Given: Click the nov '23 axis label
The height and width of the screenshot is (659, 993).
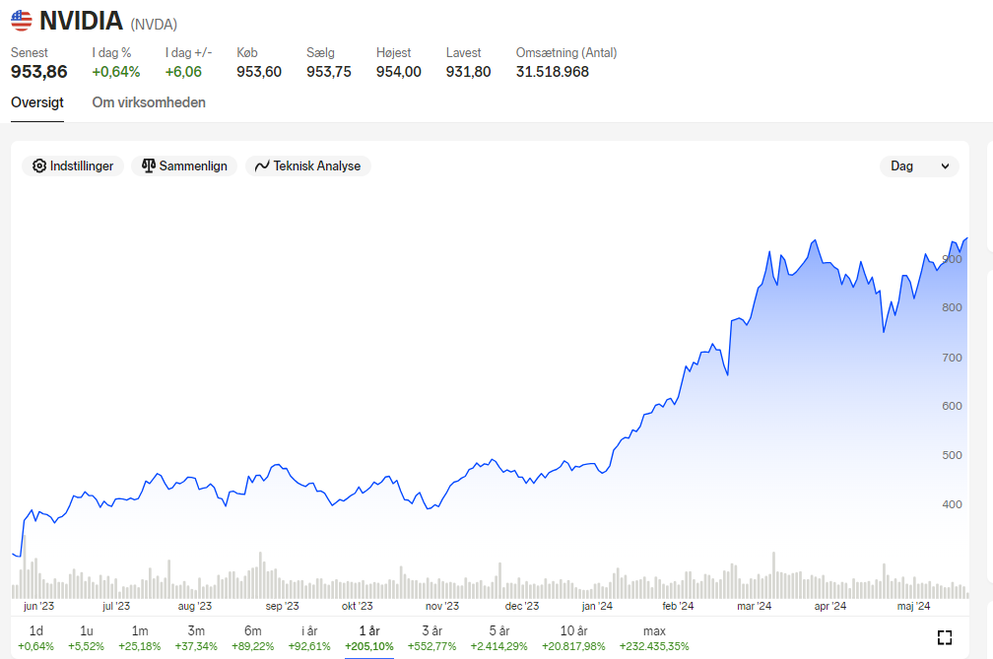Looking at the screenshot, I should click(442, 606).
